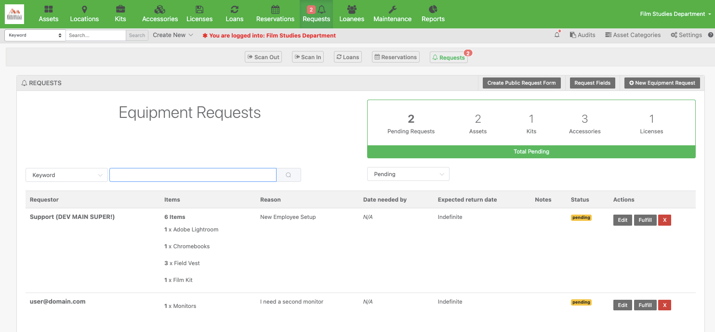The image size is (715, 332).
Task: Expand the Create New dropdown
Action: [x=173, y=35]
